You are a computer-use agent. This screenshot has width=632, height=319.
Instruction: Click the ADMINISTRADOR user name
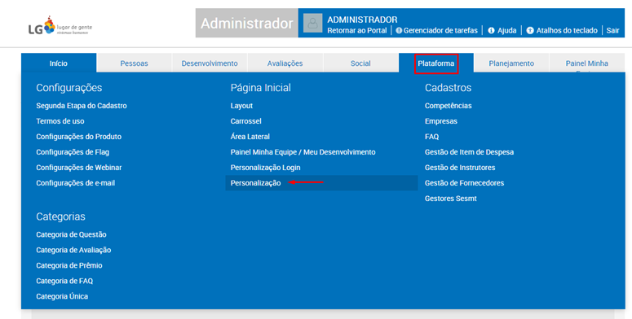coord(362,20)
